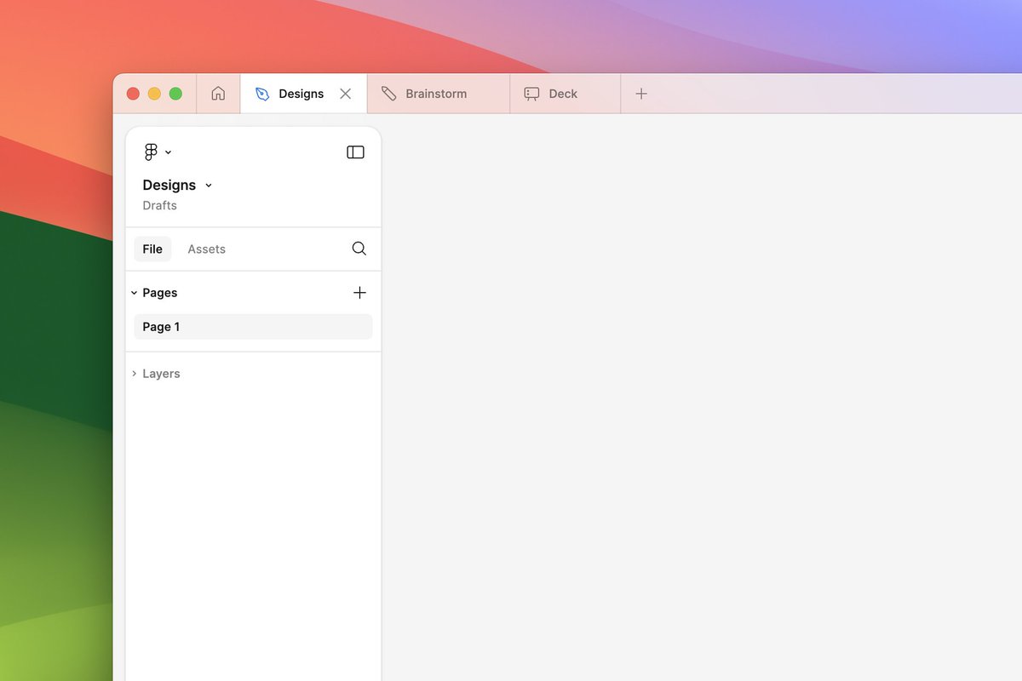
Task: Toggle the sidebar collapse icon
Action: tap(356, 152)
